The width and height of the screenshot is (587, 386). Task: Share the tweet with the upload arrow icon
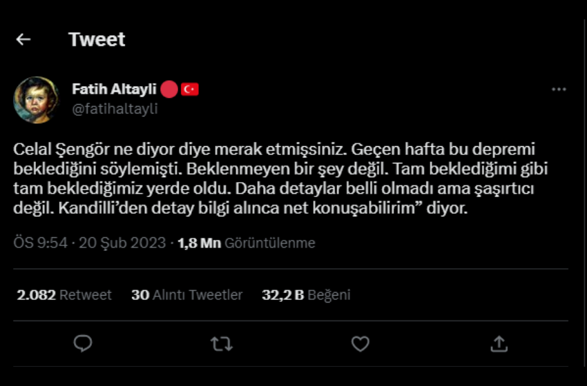tap(499, 344)
